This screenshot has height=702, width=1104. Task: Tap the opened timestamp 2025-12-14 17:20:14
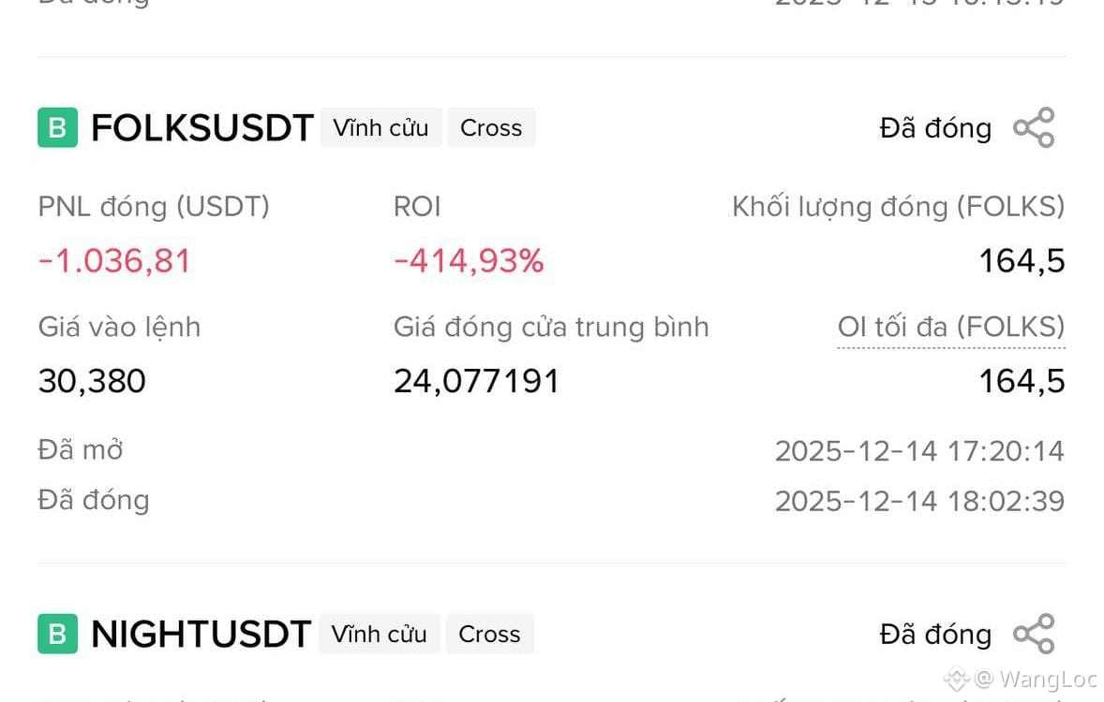coord(919,451)
